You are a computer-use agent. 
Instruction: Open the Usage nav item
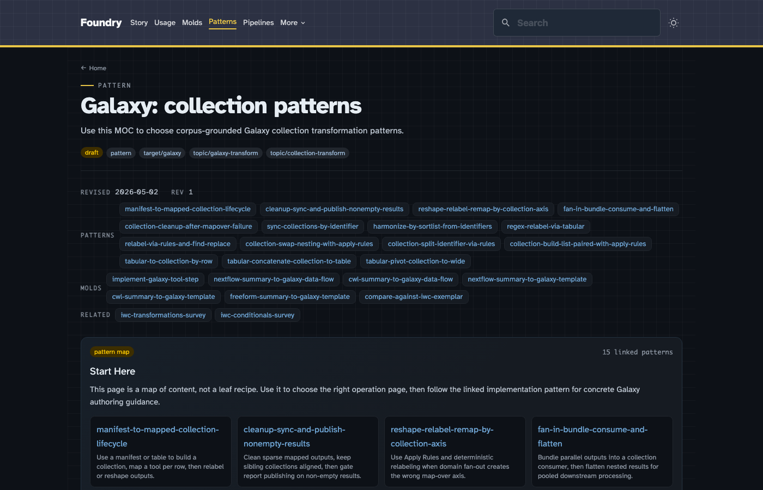click(x=165, y=23)
